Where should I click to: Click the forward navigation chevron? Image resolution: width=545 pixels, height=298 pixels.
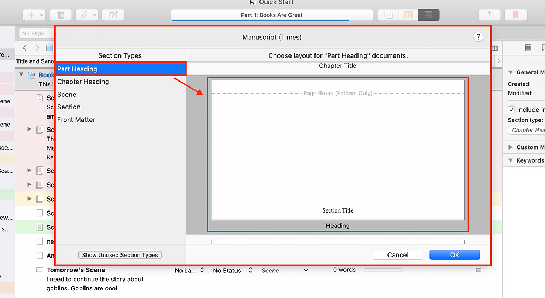pos(37,48)
